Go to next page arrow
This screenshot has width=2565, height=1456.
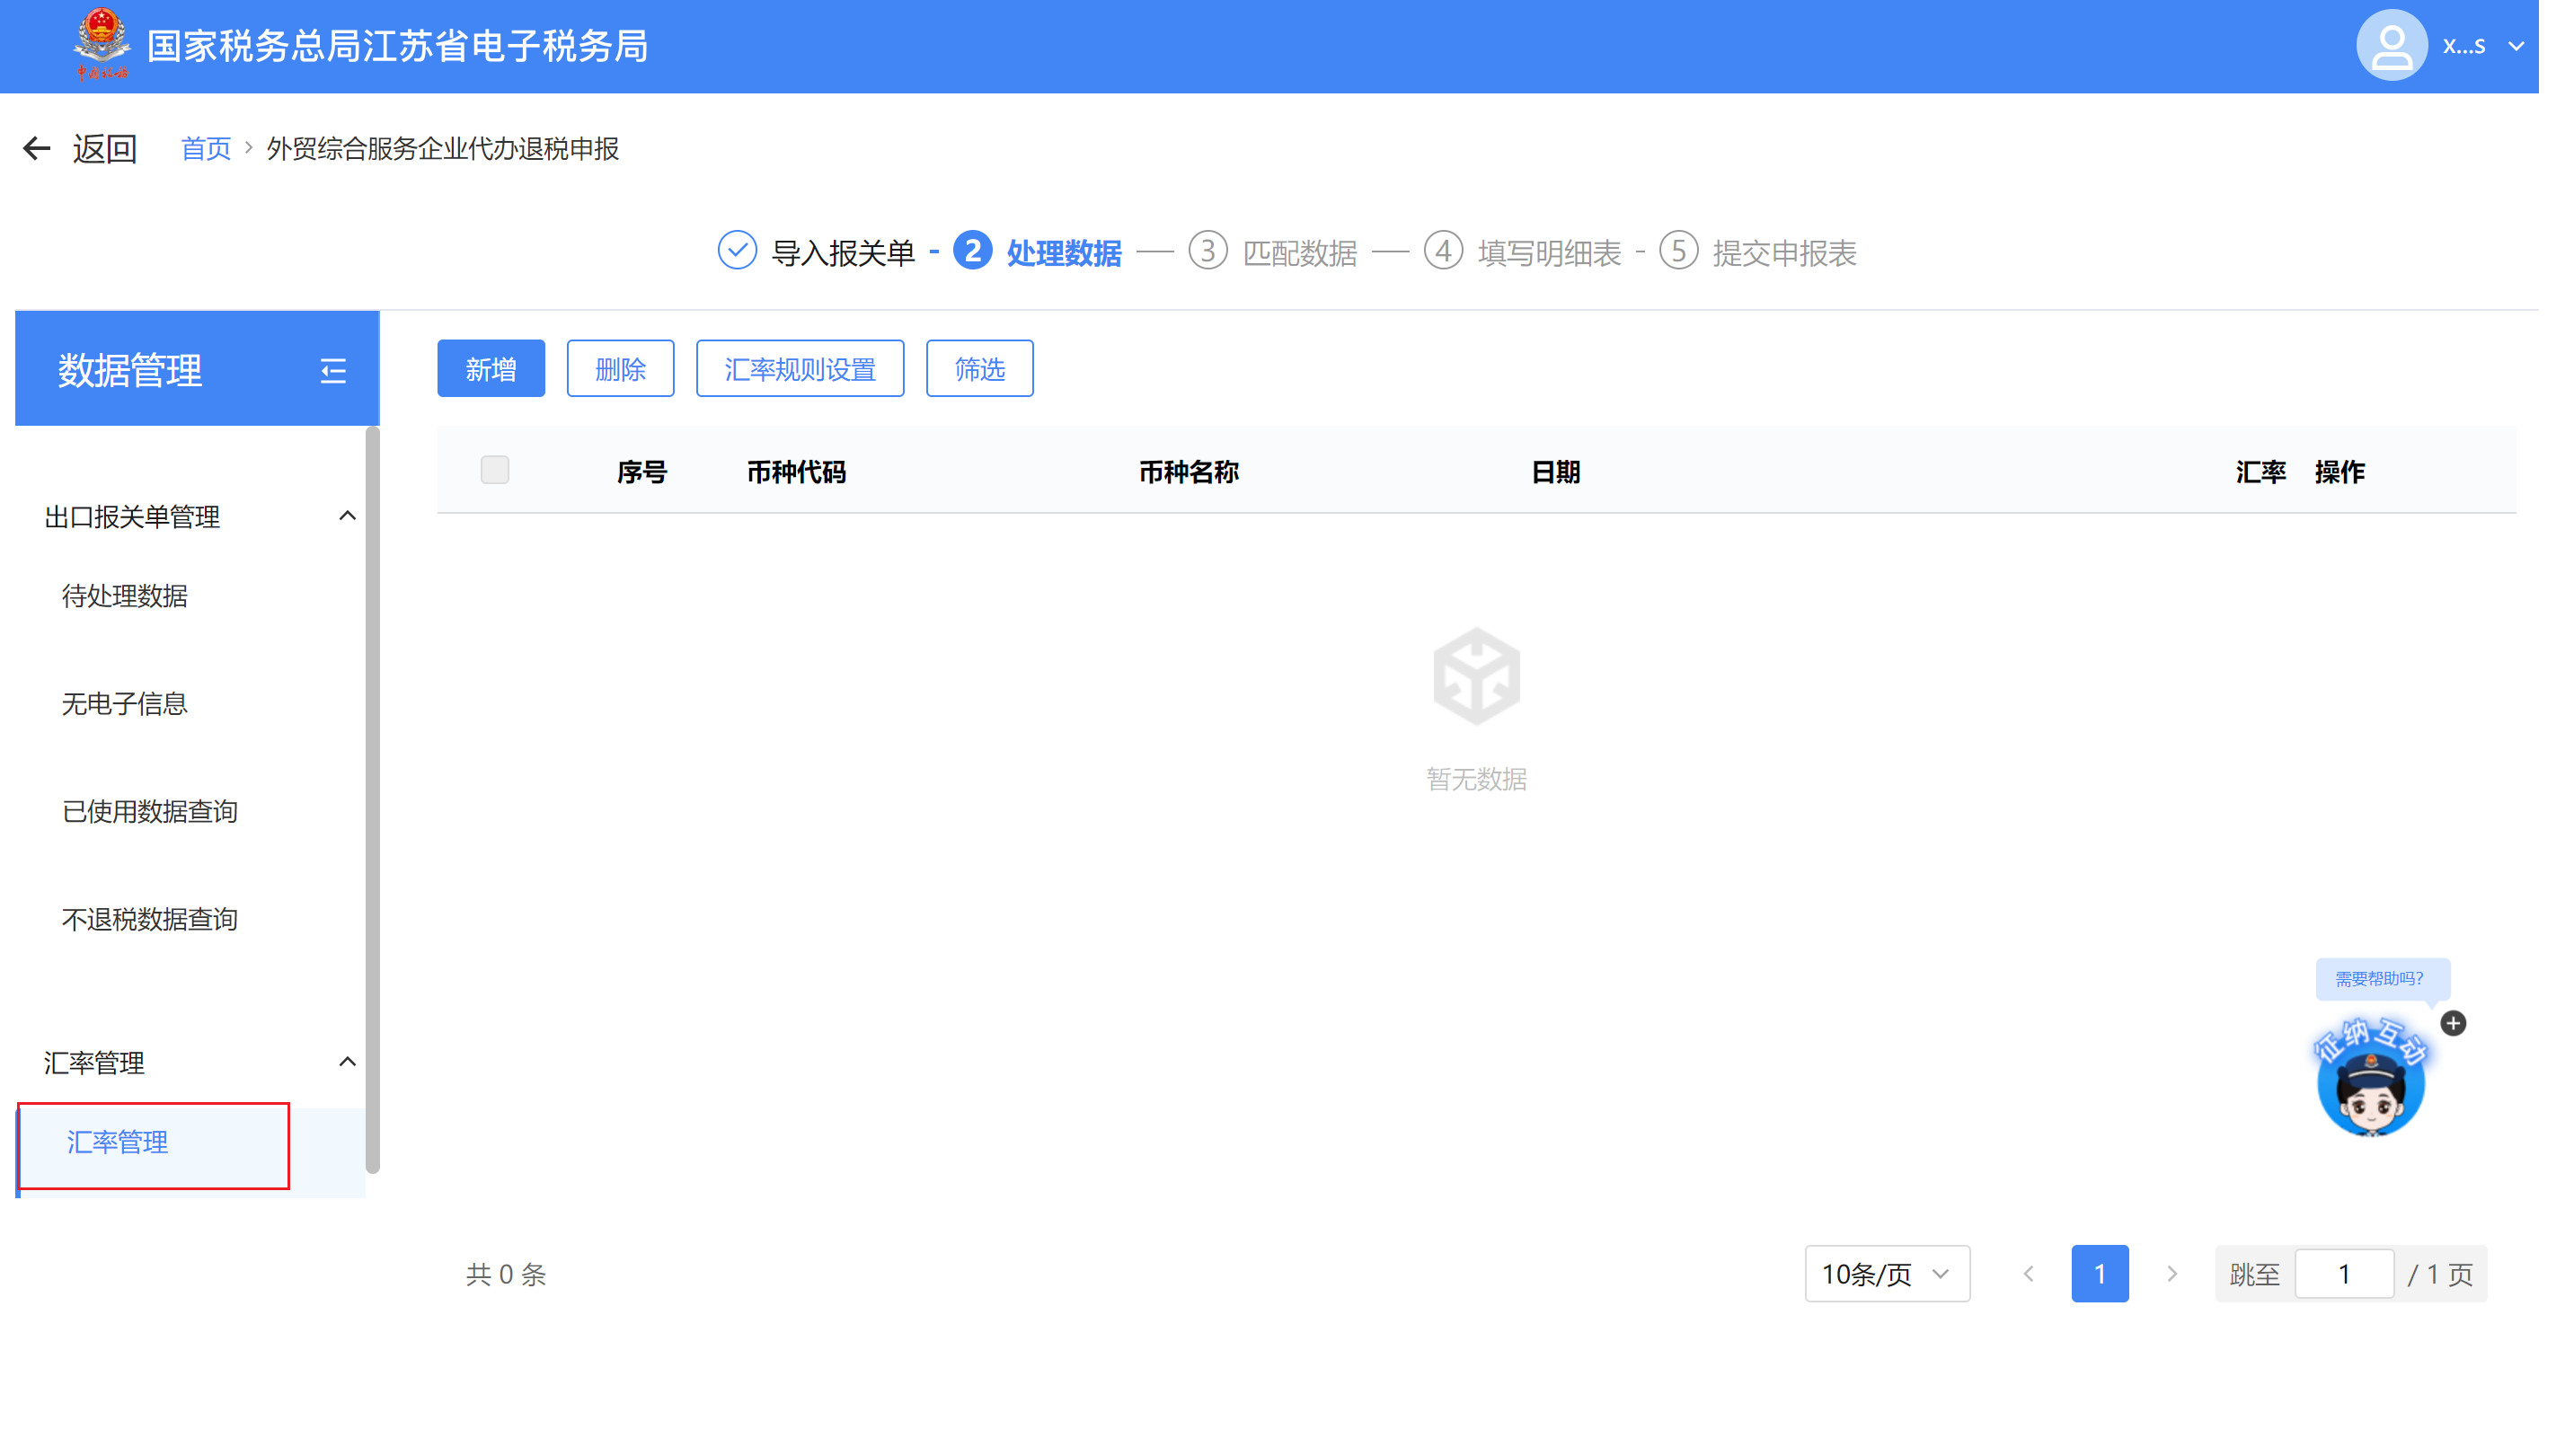pyautogui.click(x=2172, y=1274)
